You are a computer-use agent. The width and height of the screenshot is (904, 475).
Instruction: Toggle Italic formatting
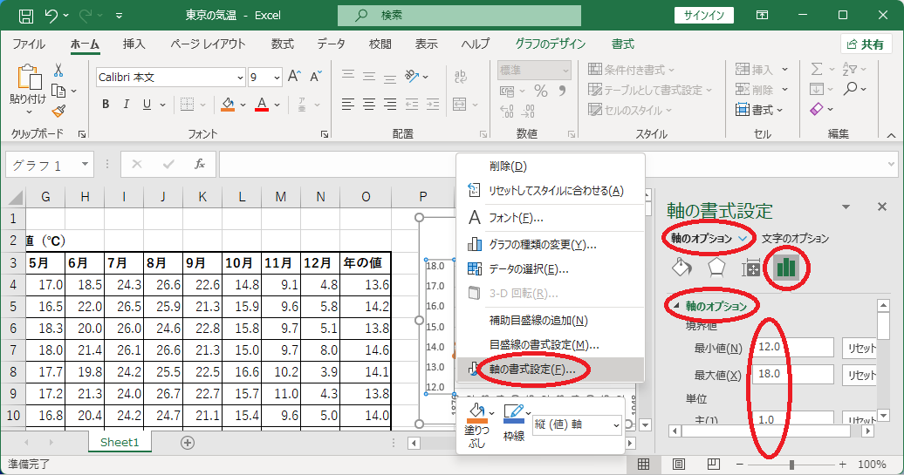[x=127, y=105]
